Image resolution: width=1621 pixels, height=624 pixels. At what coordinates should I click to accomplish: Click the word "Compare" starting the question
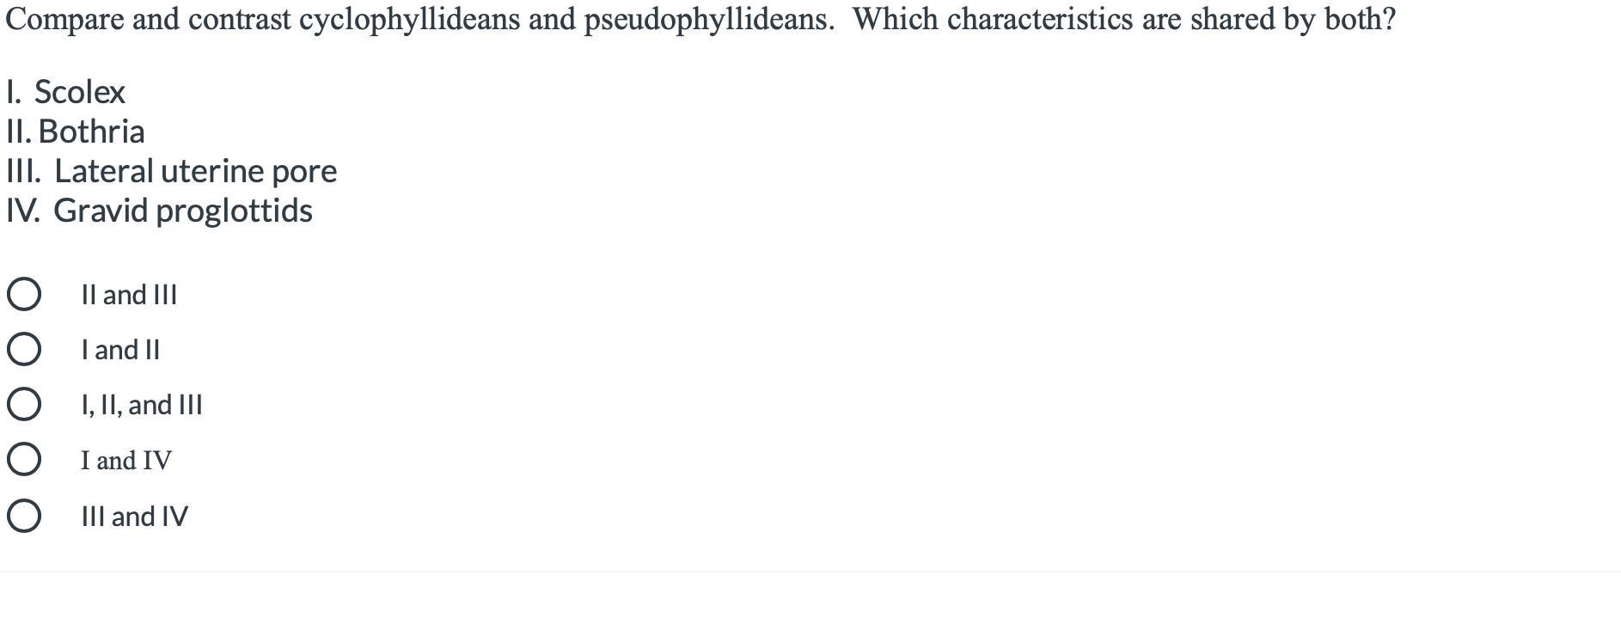(x=64, y=20)
